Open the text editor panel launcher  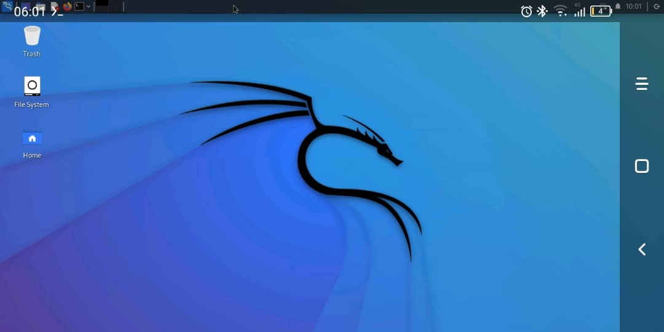pyautogui.click(x=55, y=6)
